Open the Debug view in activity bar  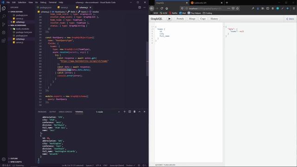click(4, 32)
